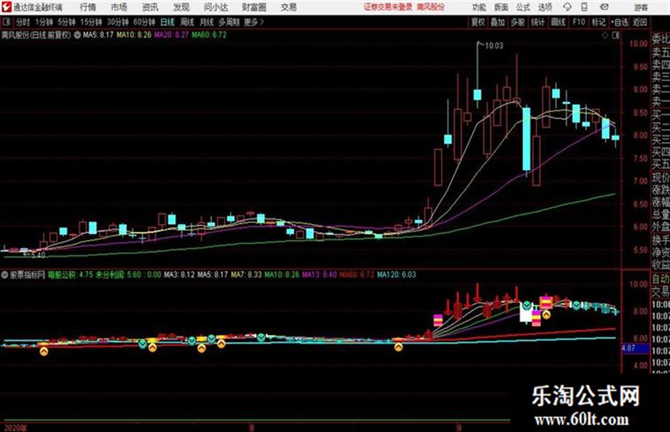Screen dimensions: 670x432
Task: Click the MA20: 8.27 value in main chart
Action: coord(171,35)
